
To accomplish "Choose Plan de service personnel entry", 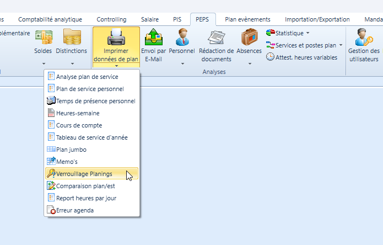I will coord(92,88).
